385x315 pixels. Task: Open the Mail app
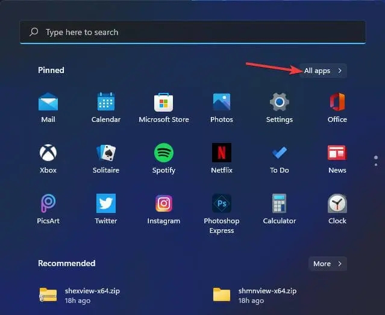[48, 107]
